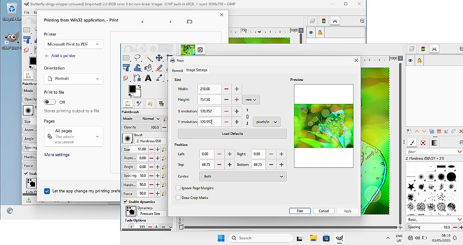Image resolution: width=463 pixels, height=245 pixels.
Task: Open the Portrait orientation dropdown
Action: 74,79
